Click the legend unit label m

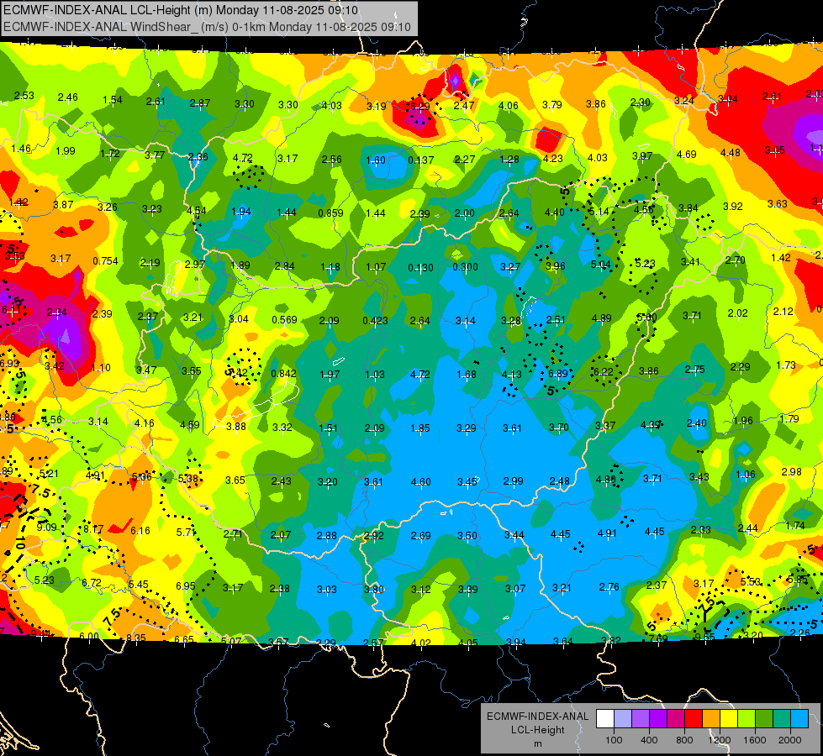pos(537,744)
